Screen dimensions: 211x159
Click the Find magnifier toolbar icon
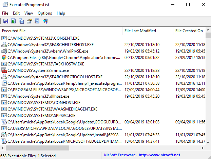click(37, 21)
